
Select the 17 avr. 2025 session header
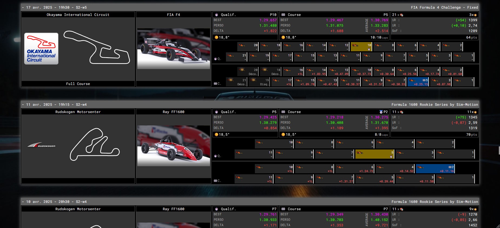250,8
